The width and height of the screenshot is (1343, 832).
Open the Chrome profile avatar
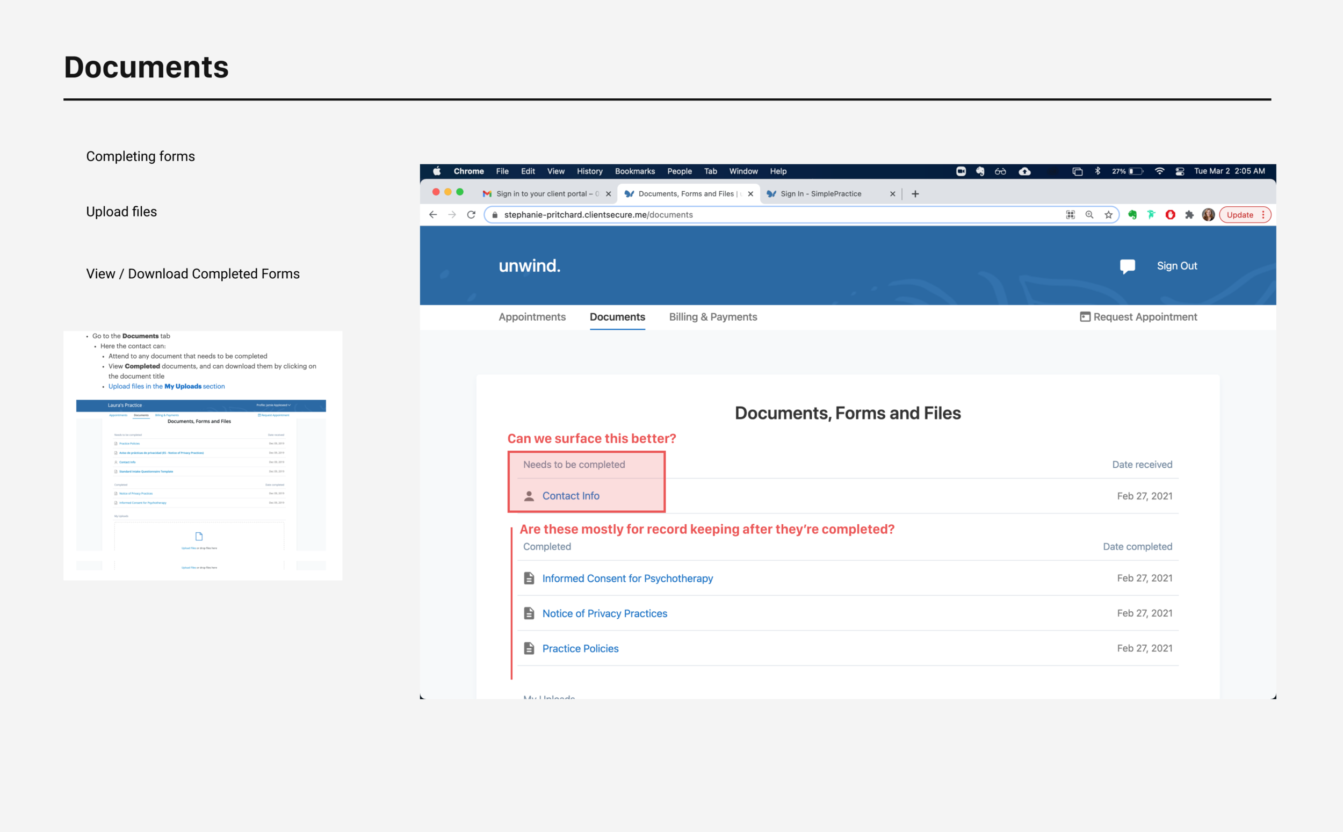[1208, 215]
